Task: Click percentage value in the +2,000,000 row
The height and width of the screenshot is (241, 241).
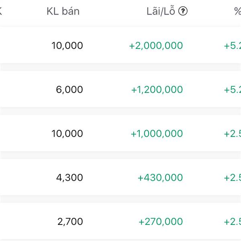Action: [x=233, y=46]
